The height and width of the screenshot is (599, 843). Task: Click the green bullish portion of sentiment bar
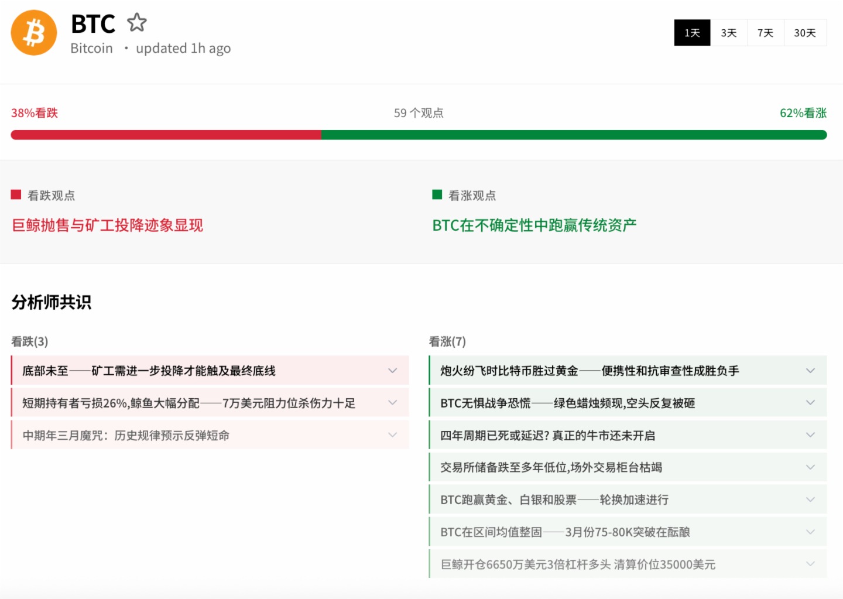[574, 135]
